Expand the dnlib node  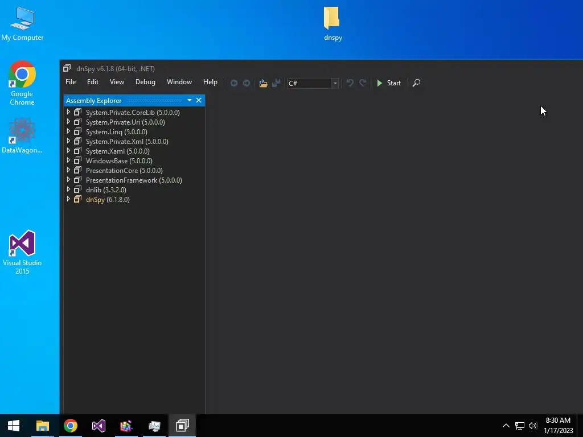68,189
